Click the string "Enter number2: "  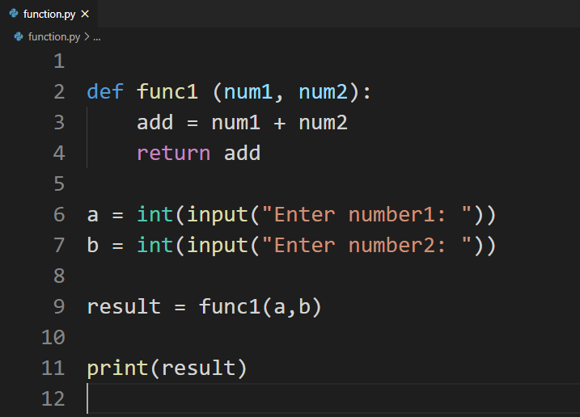point(366,246)
